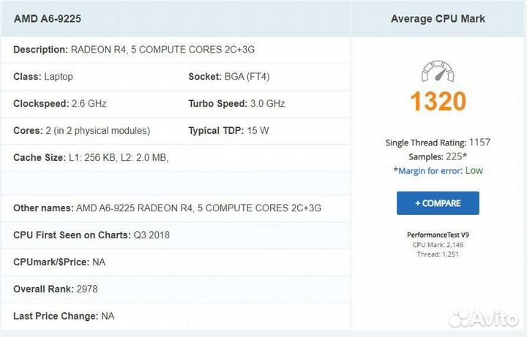Open the Margin for error link
The width and height of the screenshot is (527, 337).
coord(430,171)
